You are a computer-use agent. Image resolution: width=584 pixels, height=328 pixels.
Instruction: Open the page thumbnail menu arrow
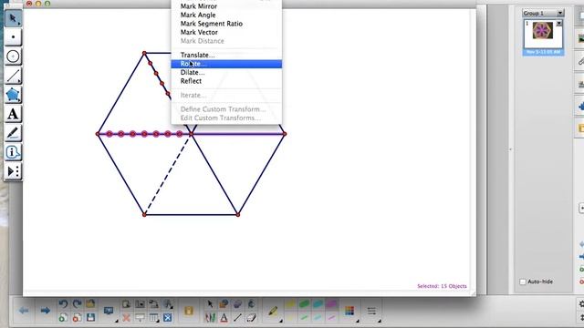tap(559, 24)
